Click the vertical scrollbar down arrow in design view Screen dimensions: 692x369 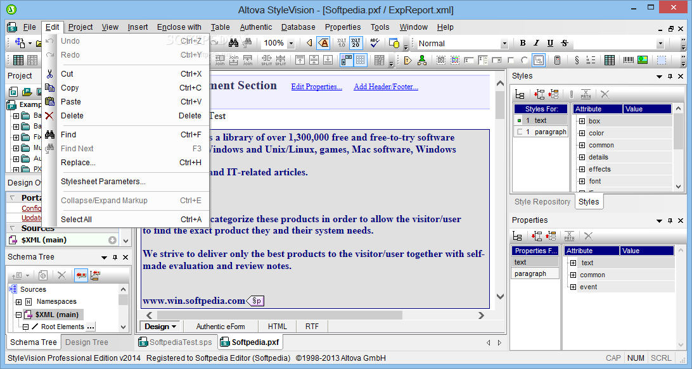500,297
